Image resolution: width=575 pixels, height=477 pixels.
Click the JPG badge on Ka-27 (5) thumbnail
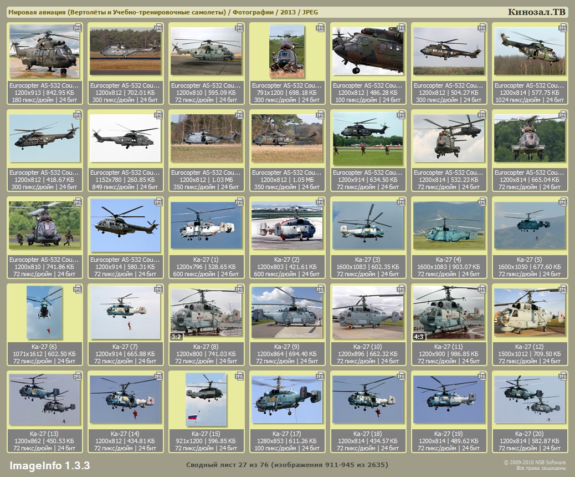coord(562,202)
